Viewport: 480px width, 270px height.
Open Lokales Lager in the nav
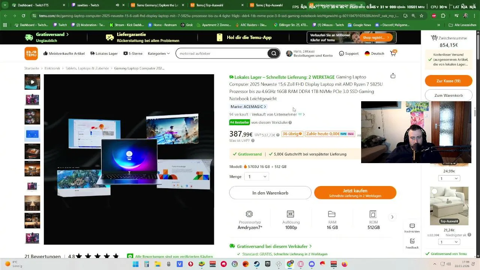(104, 53)
